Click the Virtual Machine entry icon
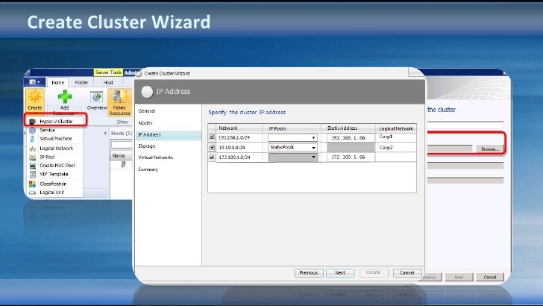The image size is (543, 306). [33, 139]
